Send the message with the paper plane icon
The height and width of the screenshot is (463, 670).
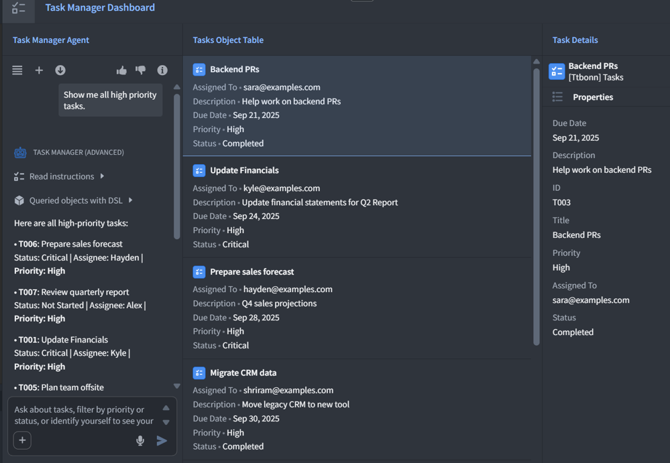(162, 440)
